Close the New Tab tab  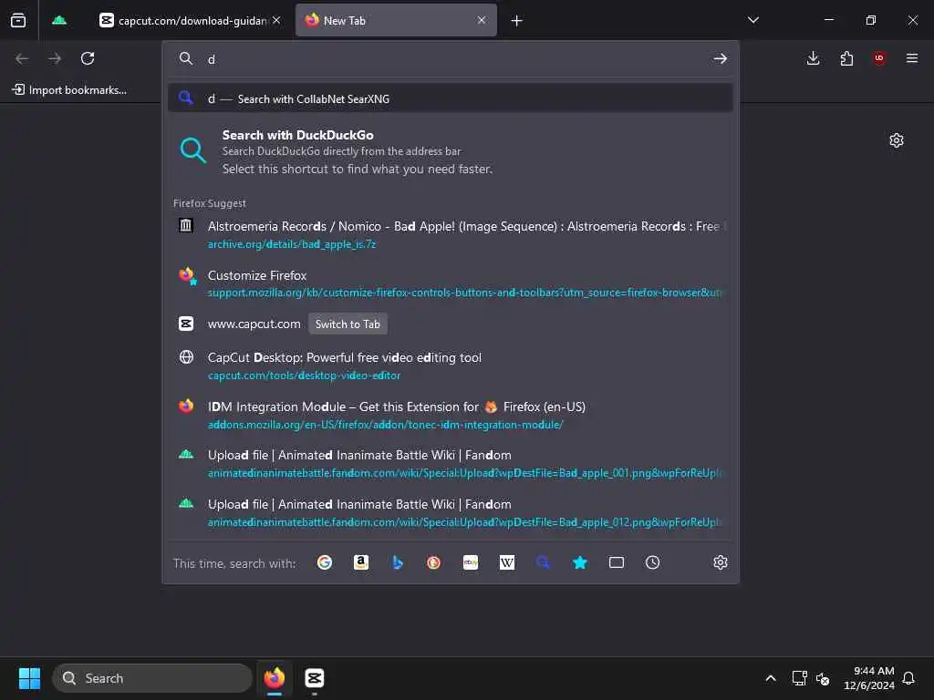tap(482, 20)
